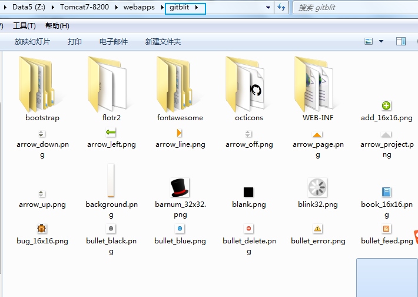Select the arrow_down.png file icon
Screen dimensions: 418x297
41,134
